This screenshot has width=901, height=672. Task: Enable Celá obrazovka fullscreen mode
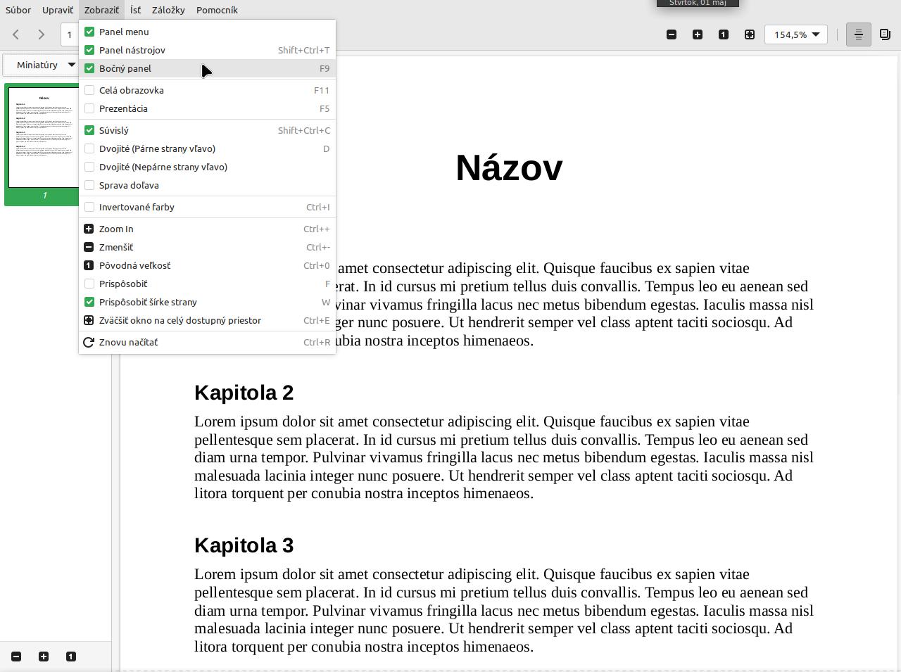coord(207,90)
